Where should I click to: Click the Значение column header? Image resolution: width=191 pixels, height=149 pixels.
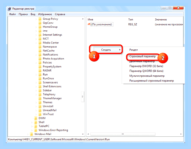click(x=161, y=20)
